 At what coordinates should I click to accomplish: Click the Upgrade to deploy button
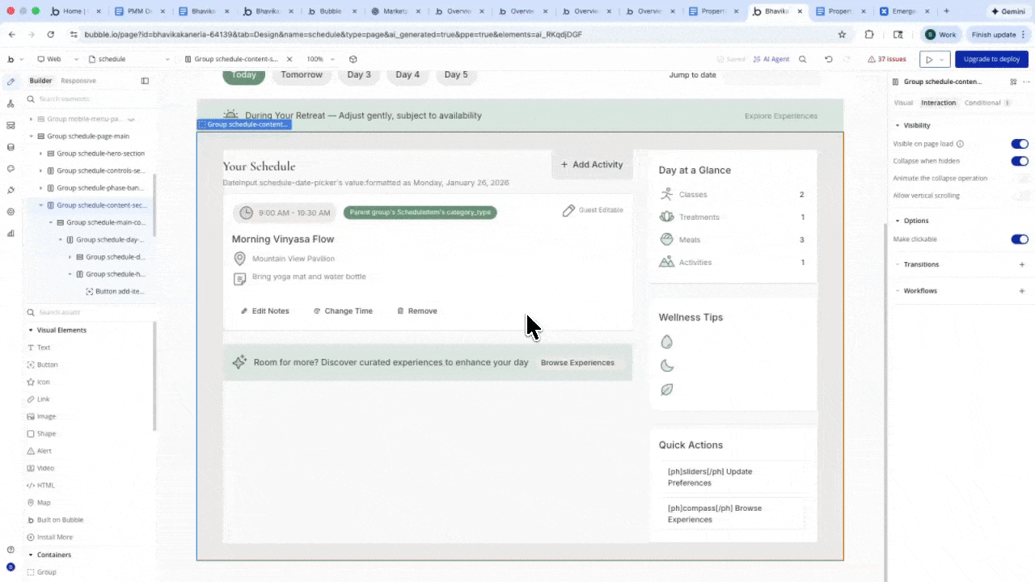coord(991,59)
